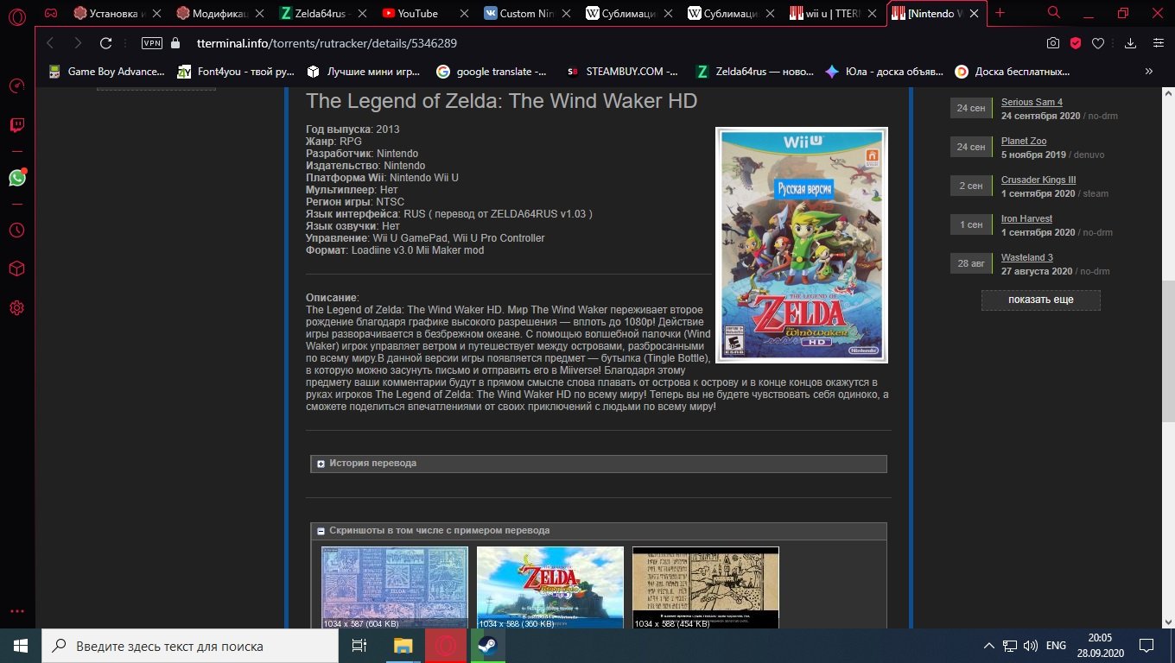This screenshot has width=1175, height=663.
Task: Open a new tab with plus button
Action: click(1000, 13)
